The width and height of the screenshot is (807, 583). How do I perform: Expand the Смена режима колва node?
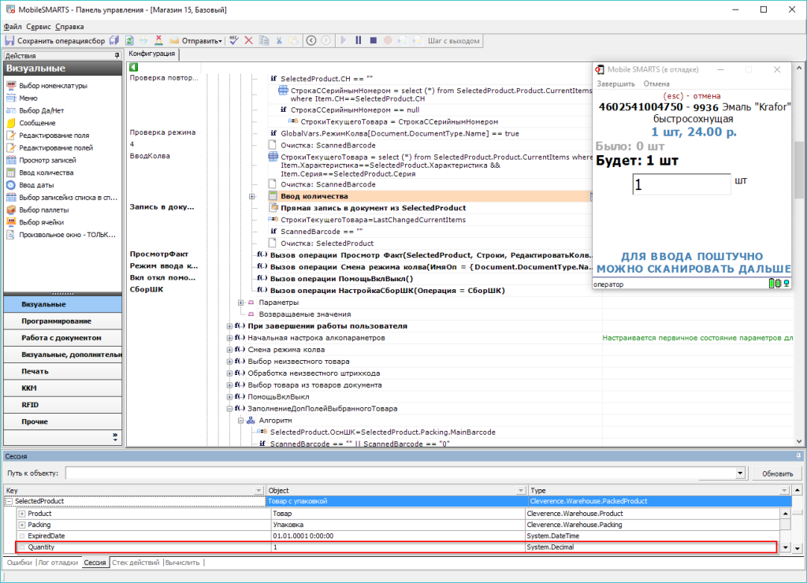coord(229,349)
